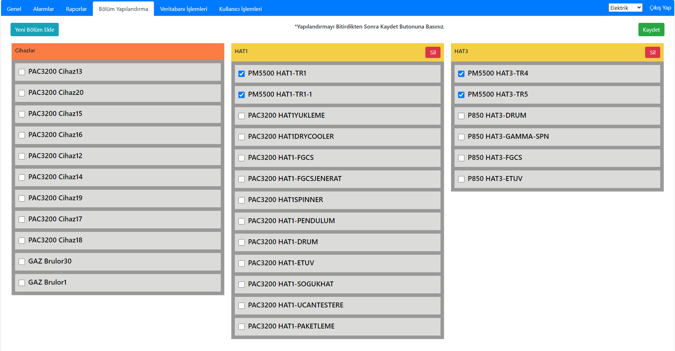675x351 pixels.
Task: Click the HAT1 section title
Action: (x=241, y=52)
